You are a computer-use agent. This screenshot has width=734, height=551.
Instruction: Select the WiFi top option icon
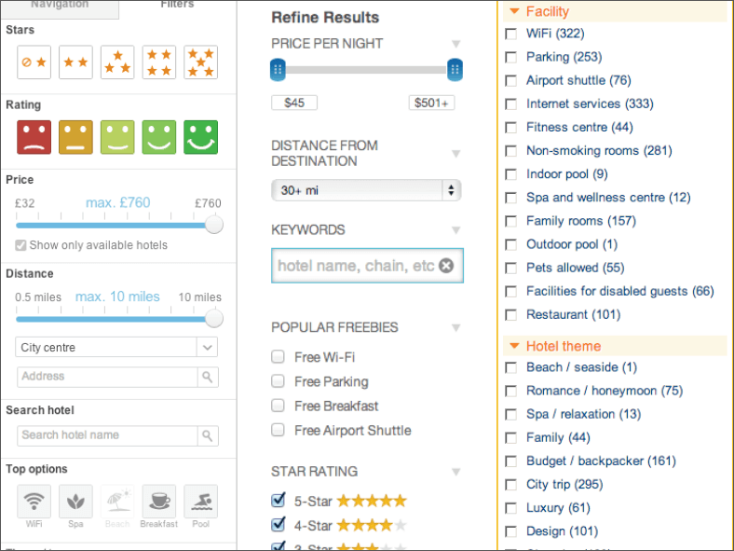34,502
